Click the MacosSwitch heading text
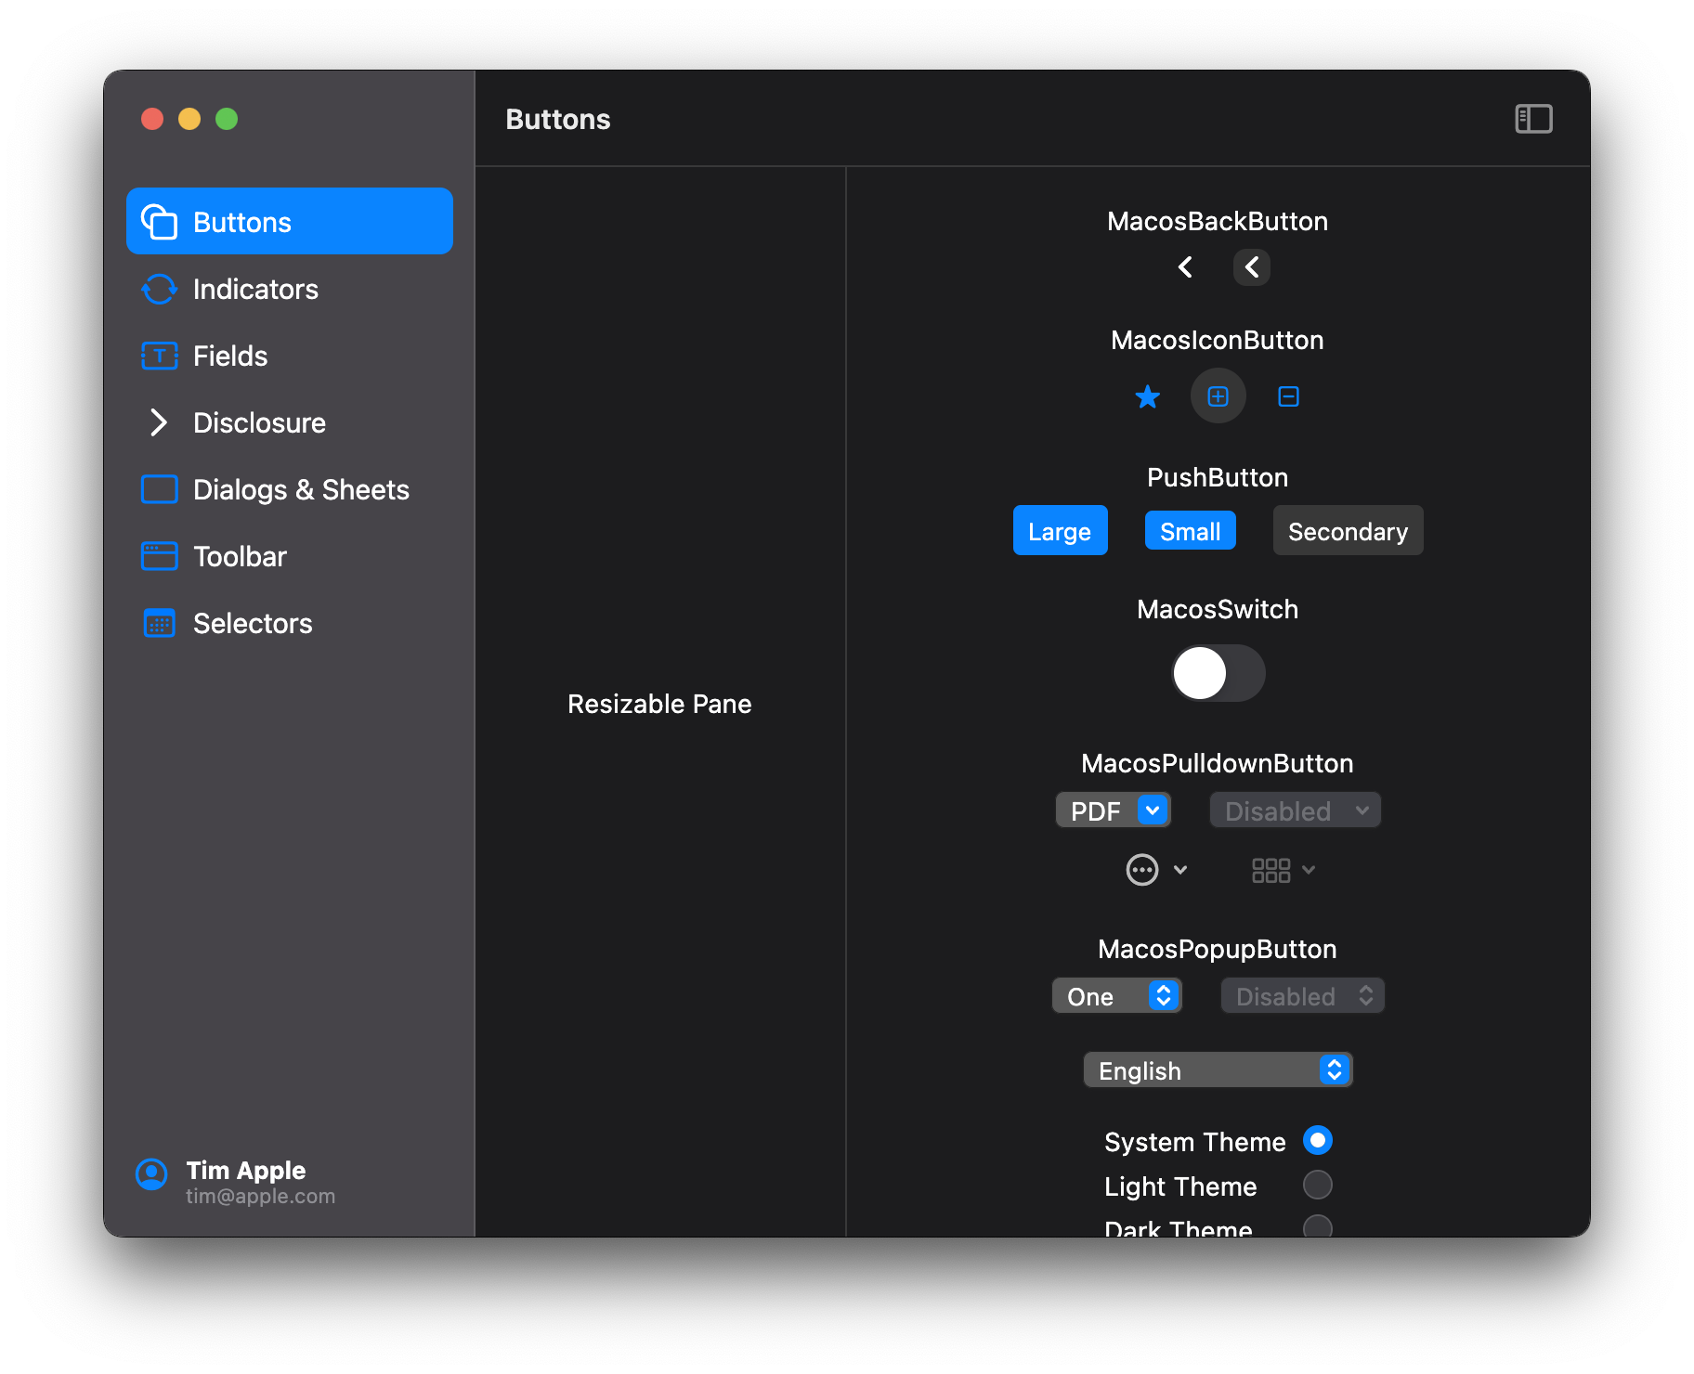Viewport: 1694px width, 1374px height. [1218, 609]
